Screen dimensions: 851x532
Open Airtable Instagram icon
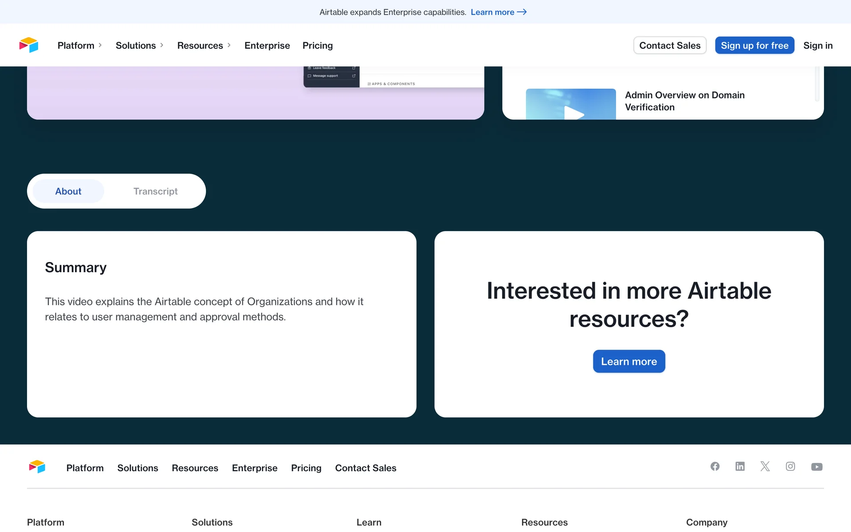[x=790, y=466]
